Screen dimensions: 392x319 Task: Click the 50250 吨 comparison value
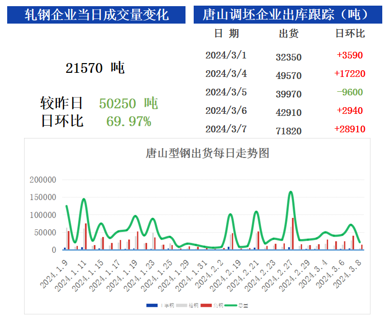129,104
